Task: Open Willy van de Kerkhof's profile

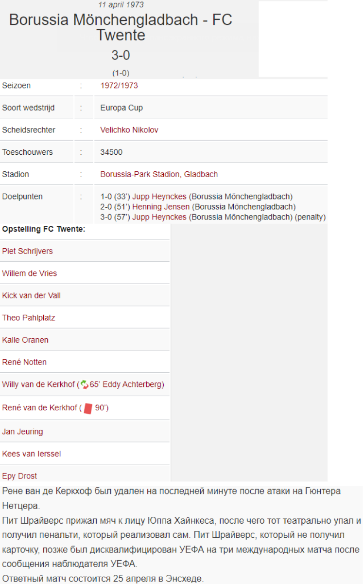Action: pyautogui.click(x=38, y=384)
